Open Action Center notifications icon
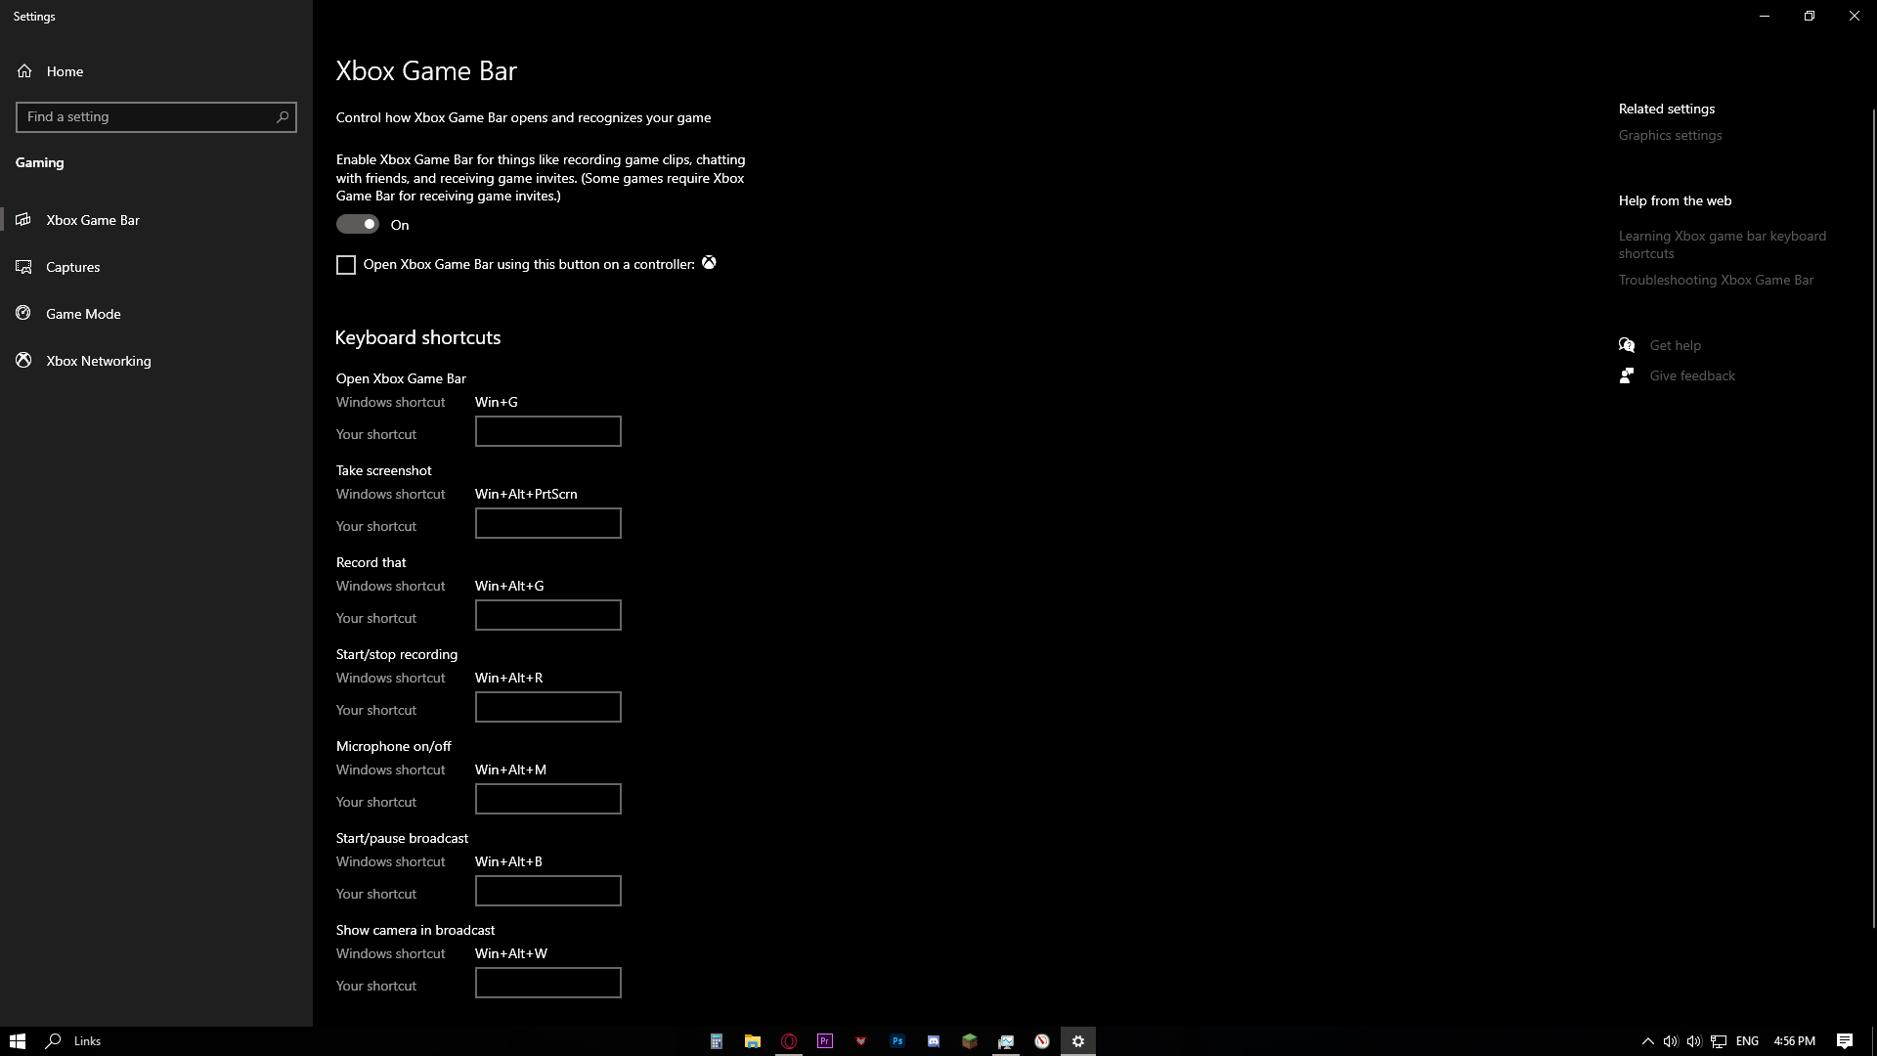 (x=1845, y=1041)
